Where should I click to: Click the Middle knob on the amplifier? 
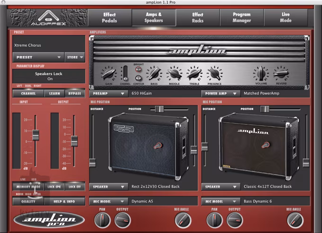click(x=174, y=73)
